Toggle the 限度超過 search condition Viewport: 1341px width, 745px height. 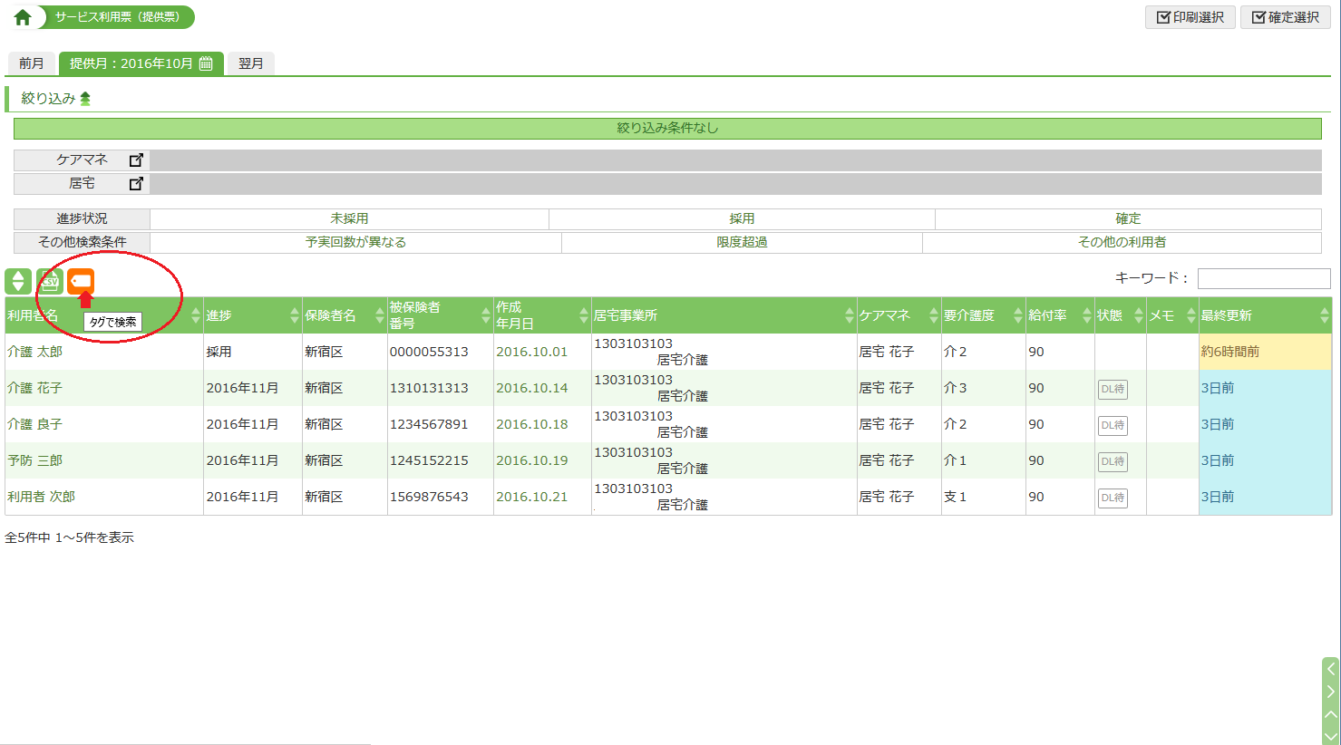tap(742, 243)
